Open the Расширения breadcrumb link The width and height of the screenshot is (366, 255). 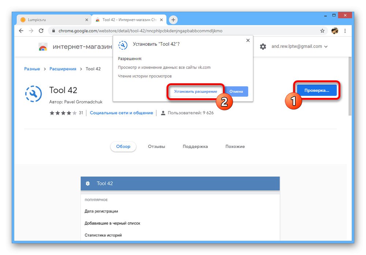(63, 69)
